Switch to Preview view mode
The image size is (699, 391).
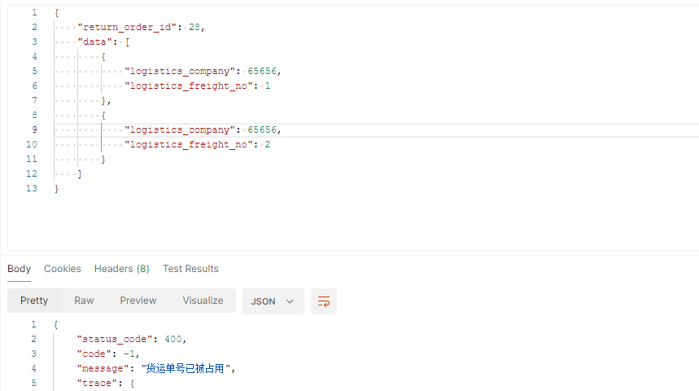(x=138, y=301)
